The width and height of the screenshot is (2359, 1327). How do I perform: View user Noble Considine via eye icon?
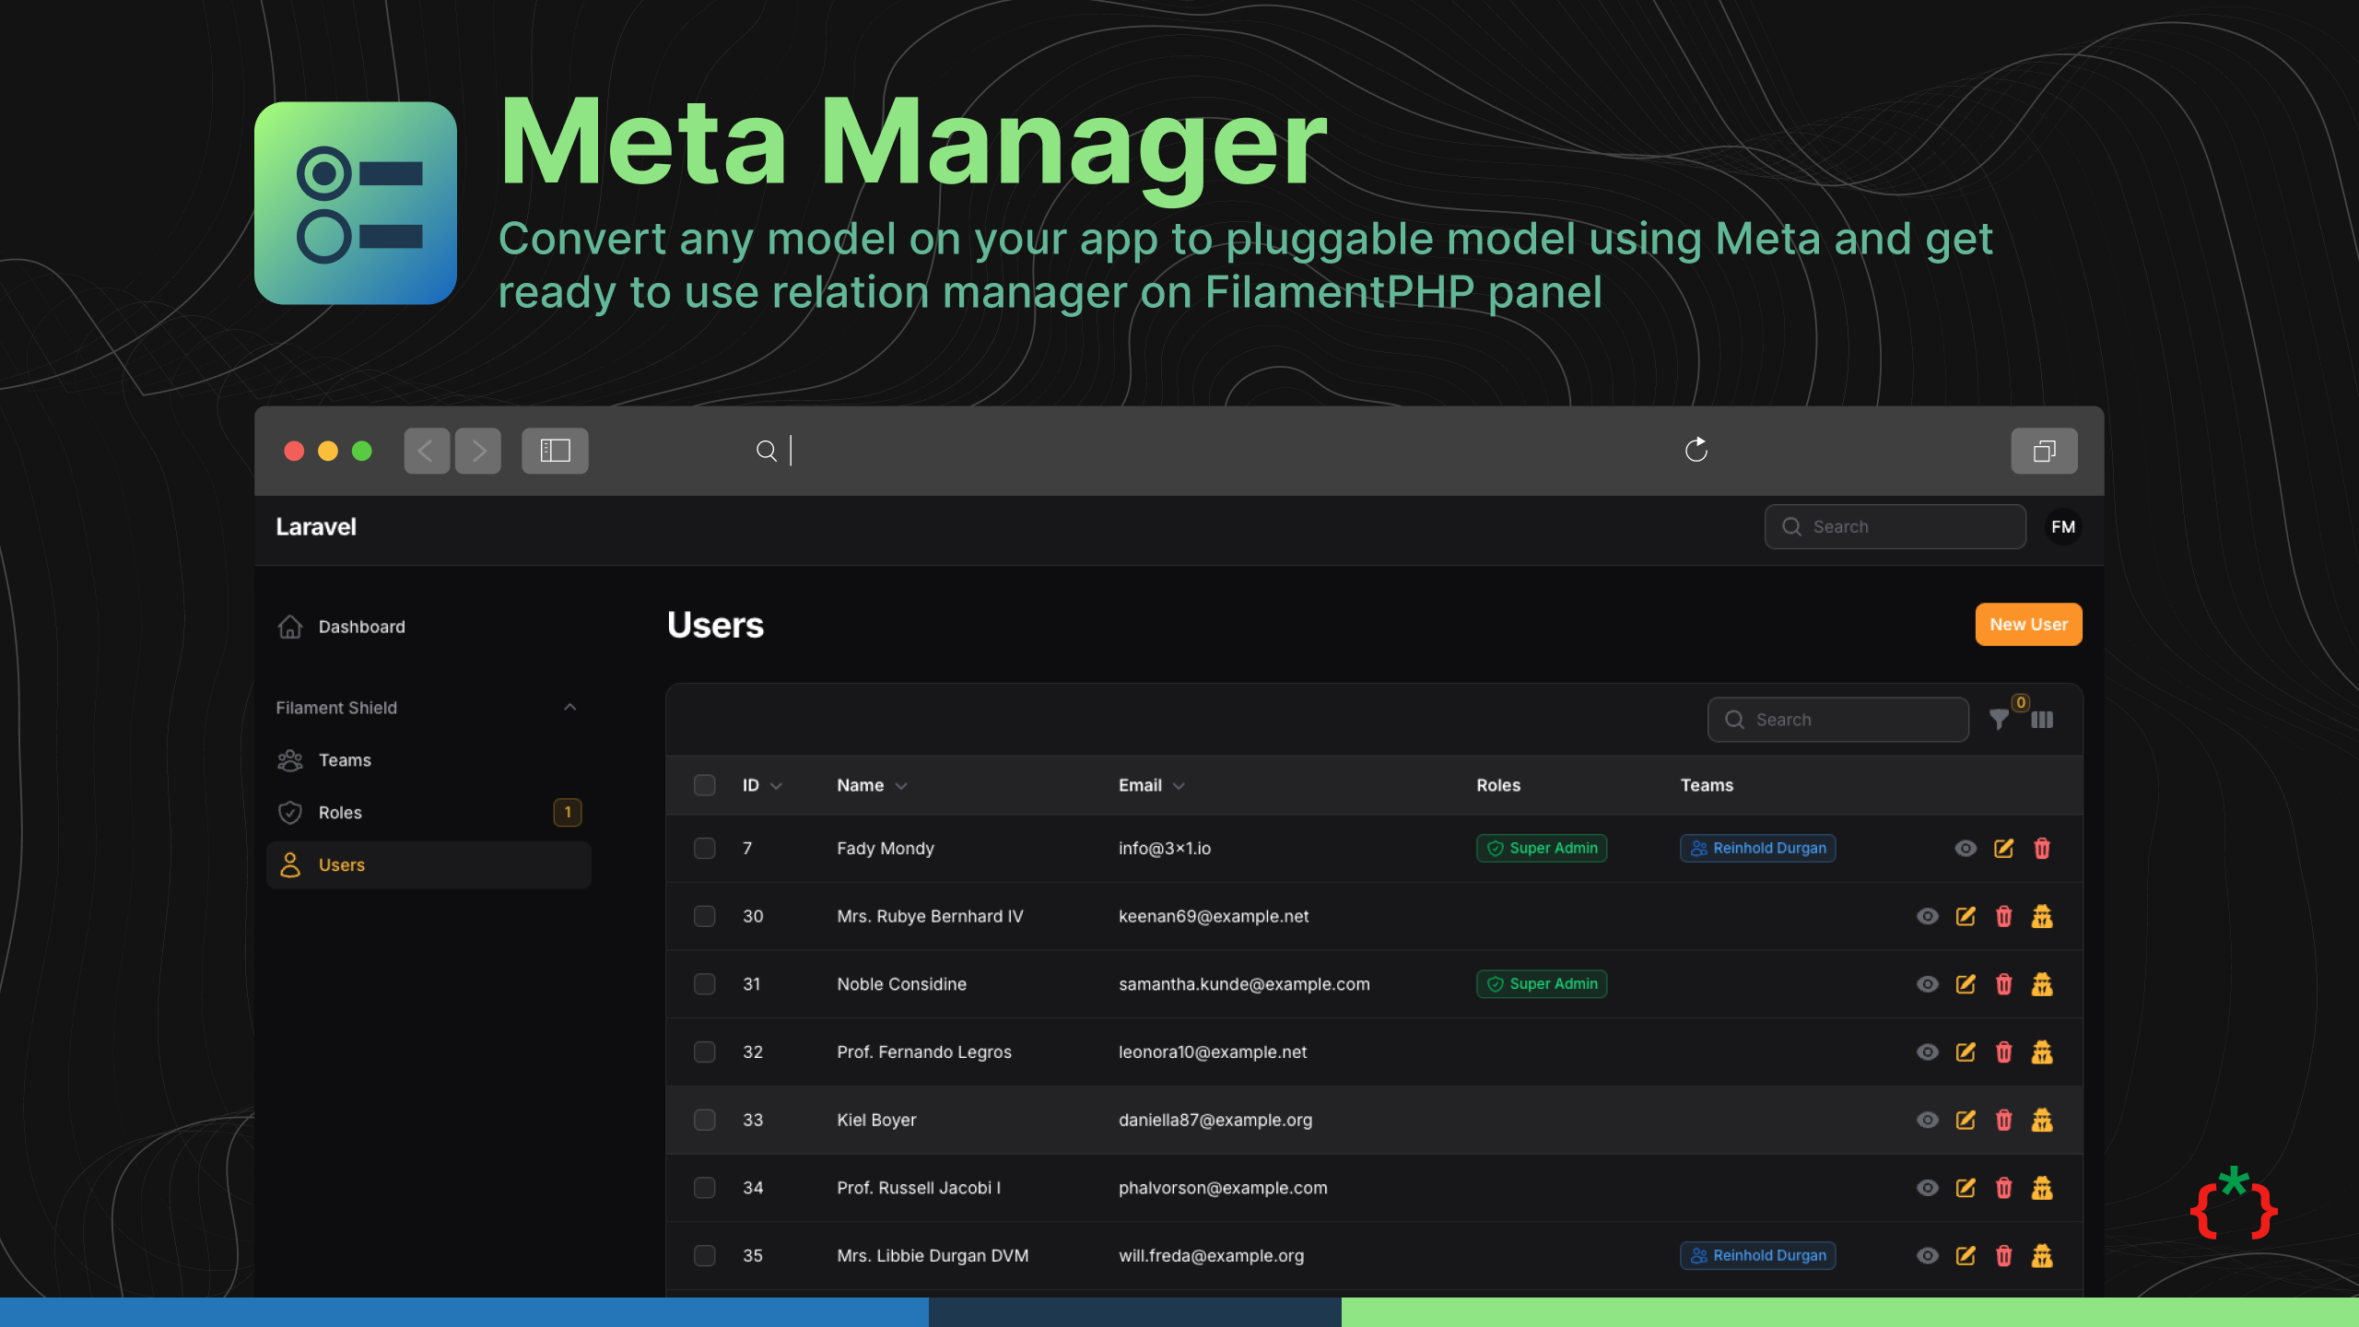tap(1927, 984)
